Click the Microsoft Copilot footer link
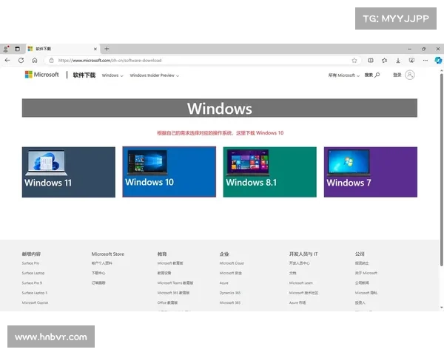The image size is (444, 355). [x=35, y=302]
